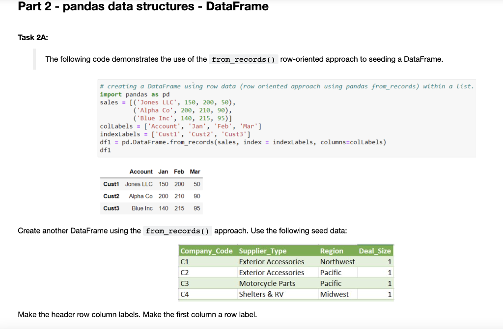Image resolution: width=503 pixels, height=329 pixels.
Task: Click the 'Cust3' row label
Action: tap(111, 208)
